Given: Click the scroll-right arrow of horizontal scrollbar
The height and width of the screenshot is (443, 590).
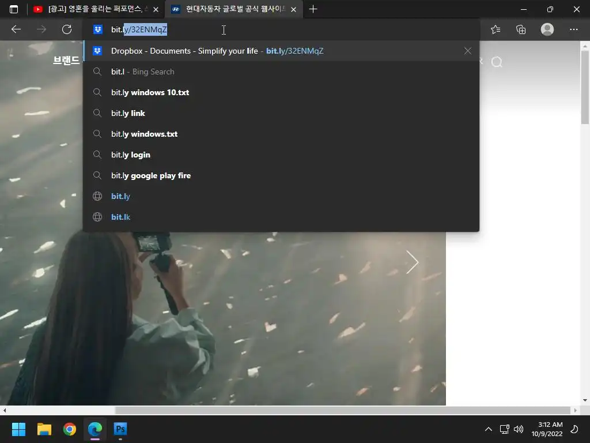Looking at the screenshot, I should (x=576, y=410).
